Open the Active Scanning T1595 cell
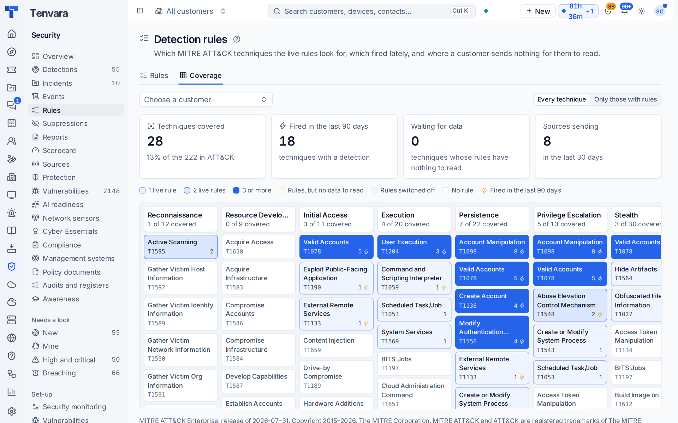This screenshot has width=678, height=423. [x=181, y=247]
